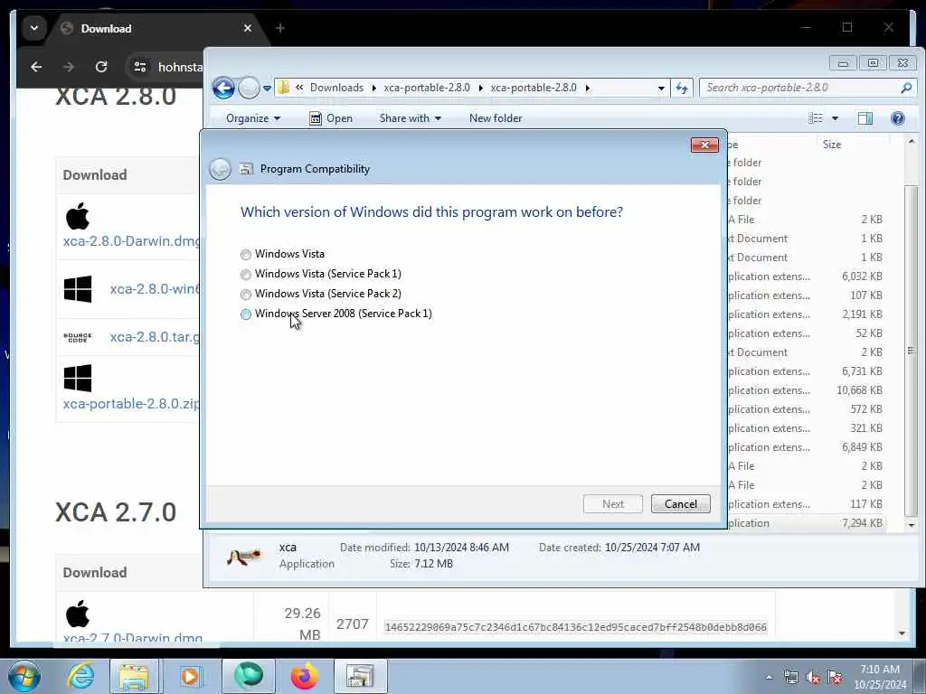
Task: Click the Cancel button in Program Compatibility
Action: tap(680, 504)
